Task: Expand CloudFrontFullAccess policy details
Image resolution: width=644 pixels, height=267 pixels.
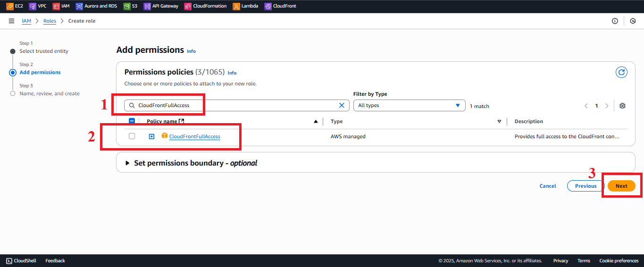Action: point(151,136)
